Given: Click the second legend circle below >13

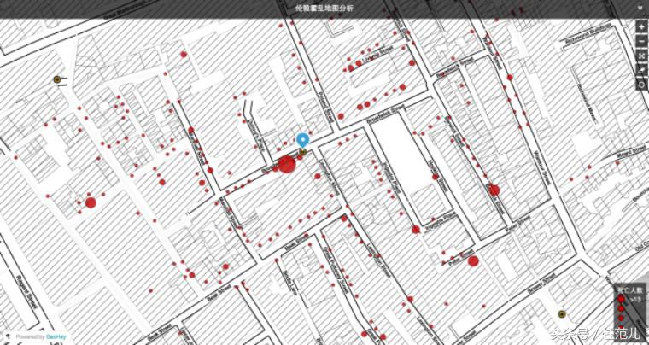Looking at the screenshot, I should pos(621,308).
